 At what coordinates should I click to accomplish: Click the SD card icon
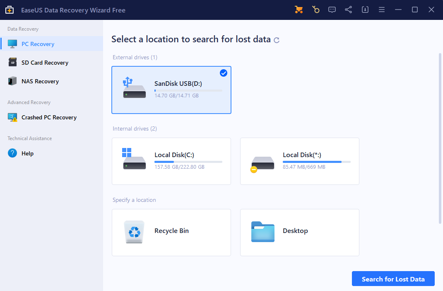click(12, 62)
